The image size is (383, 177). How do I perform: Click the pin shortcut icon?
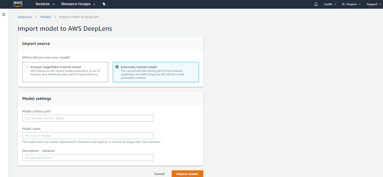[104, 4]
